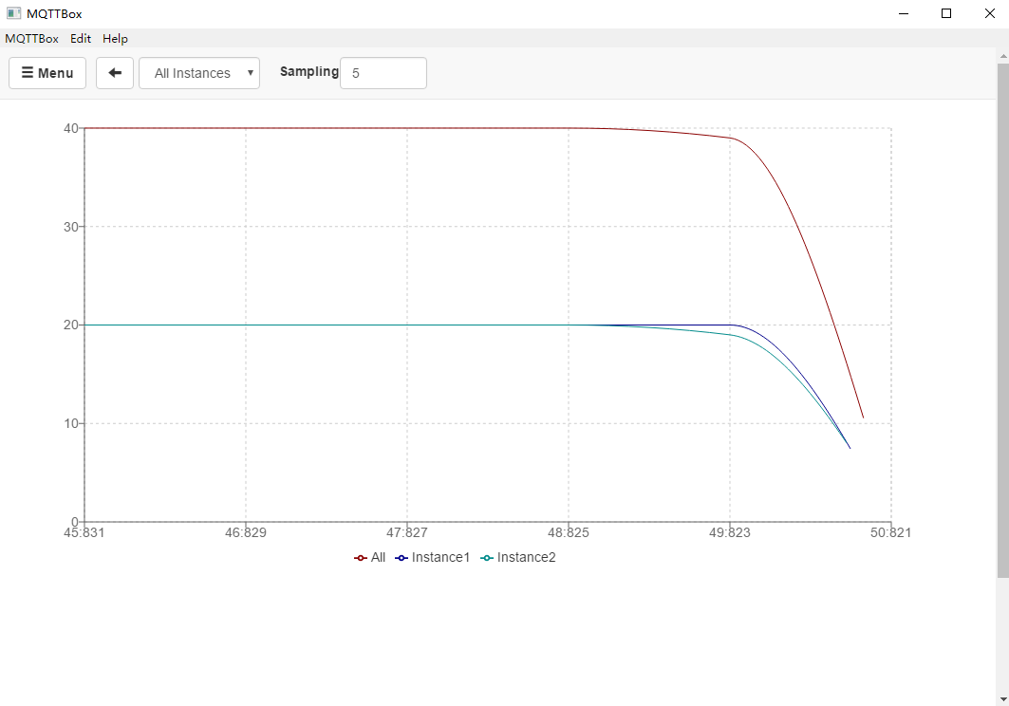The image size is (1009, 706).
Task: Click the vertical scrollbar thumb
Action: 1002,321
